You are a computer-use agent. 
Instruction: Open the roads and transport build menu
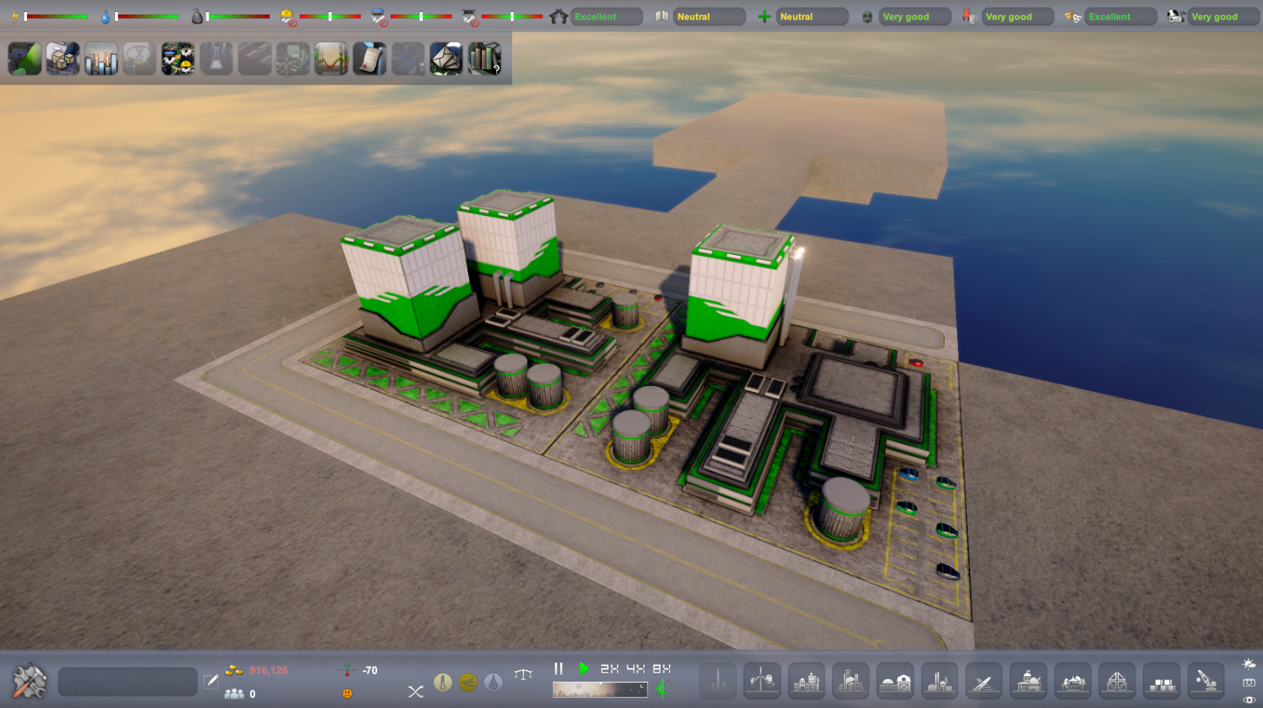pyautogui.click(x=984, y=681)
